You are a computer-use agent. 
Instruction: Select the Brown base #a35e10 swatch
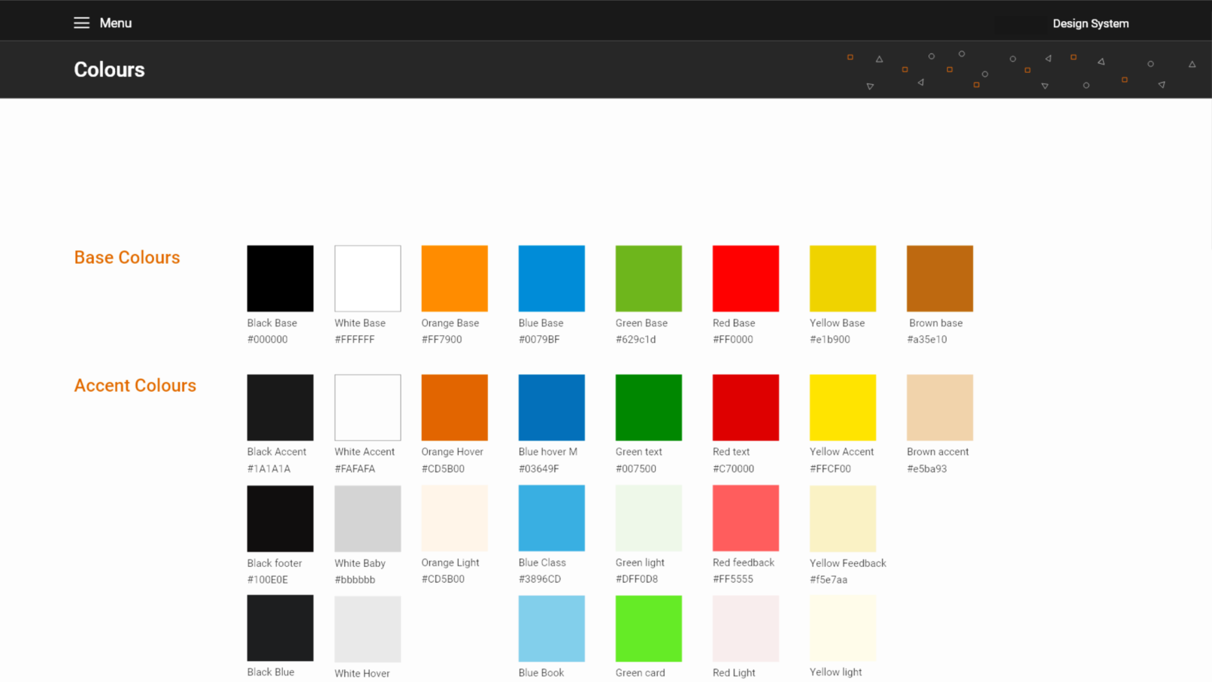(x=939, y=277)
